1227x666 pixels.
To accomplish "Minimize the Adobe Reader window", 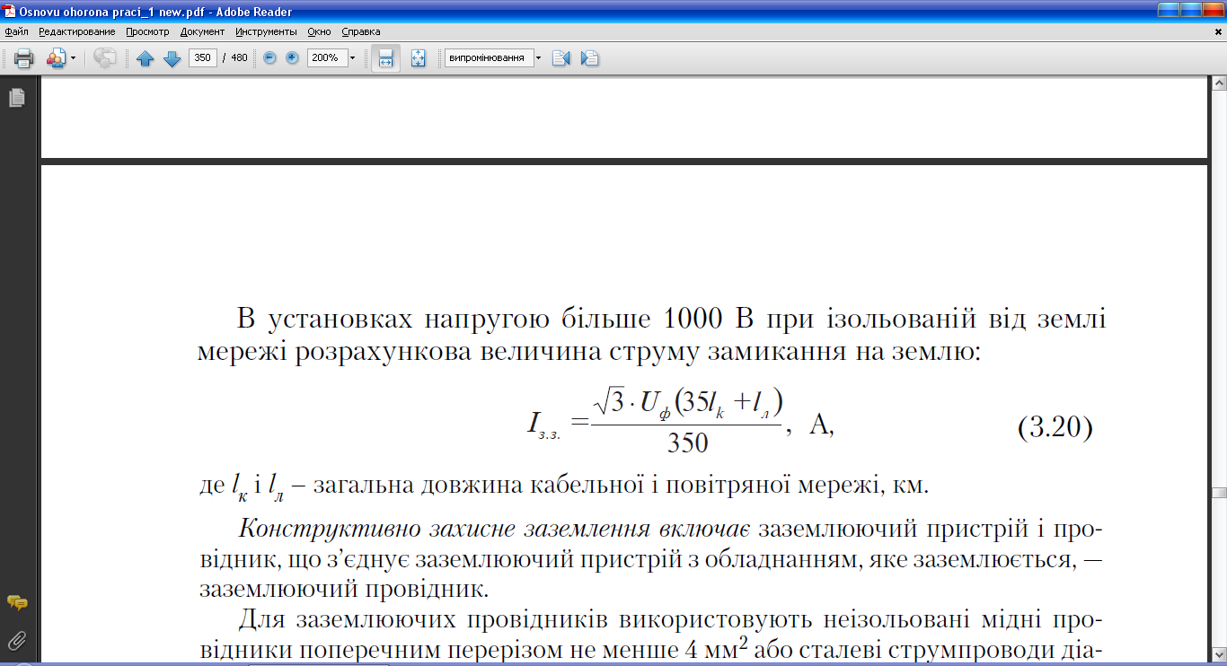I will point(1168,11).
